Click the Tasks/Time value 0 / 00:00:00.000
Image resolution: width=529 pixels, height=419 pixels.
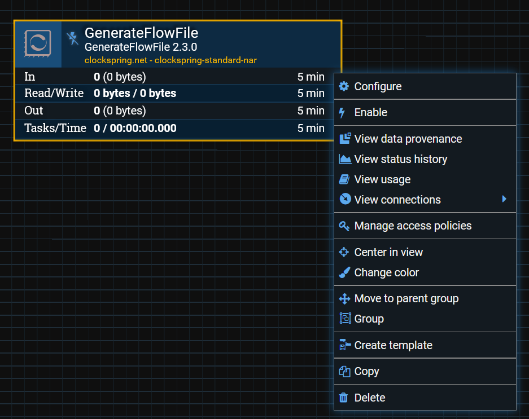(x=135, y=128)
